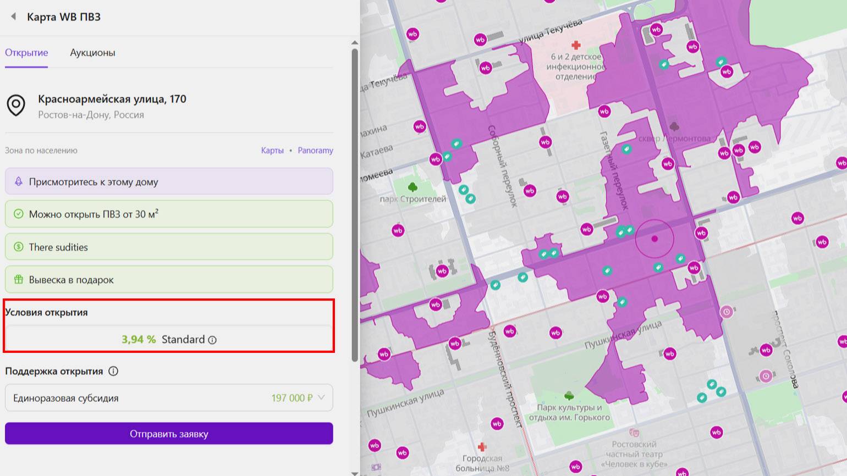The height and width of the screenshot is (476, 847).
Task: Click the lower pink clock marker near проспект Соколова
Action: tap(766, 376)
